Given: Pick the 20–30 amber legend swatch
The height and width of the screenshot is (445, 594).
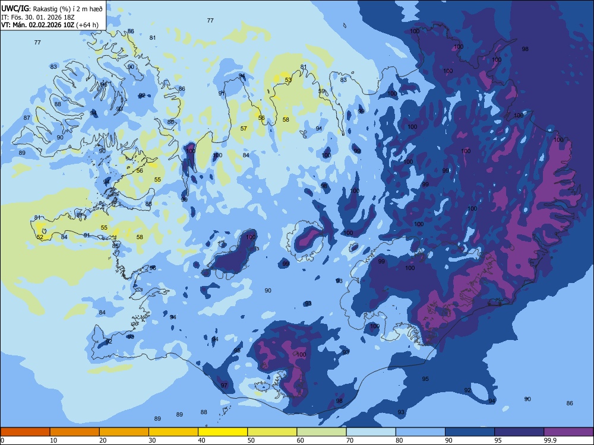Looking at the screenshot, I should point(124,432).
